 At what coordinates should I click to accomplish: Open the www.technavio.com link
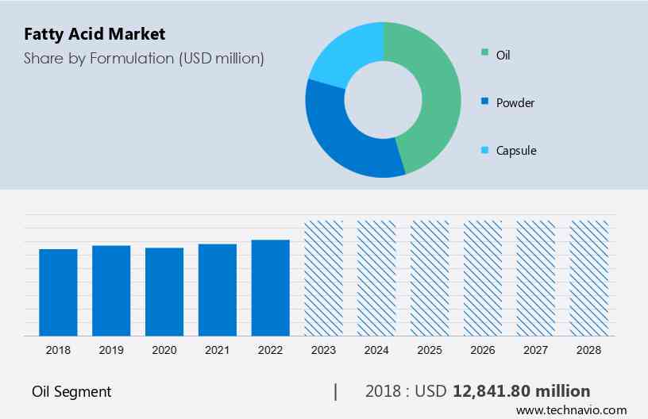[x=571, y=410]
